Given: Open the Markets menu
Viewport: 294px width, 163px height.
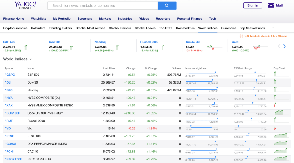Looking at the screenshot, I should pyautogui.click(x=105, y=19).
